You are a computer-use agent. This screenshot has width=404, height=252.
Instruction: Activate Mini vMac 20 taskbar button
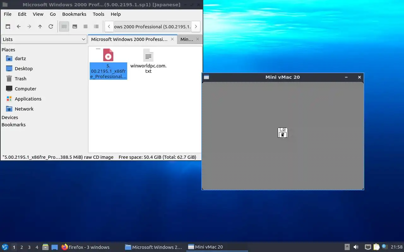coord(217,247)
